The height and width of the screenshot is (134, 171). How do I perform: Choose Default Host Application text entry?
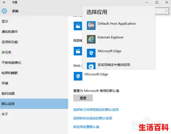click(117, 24)
